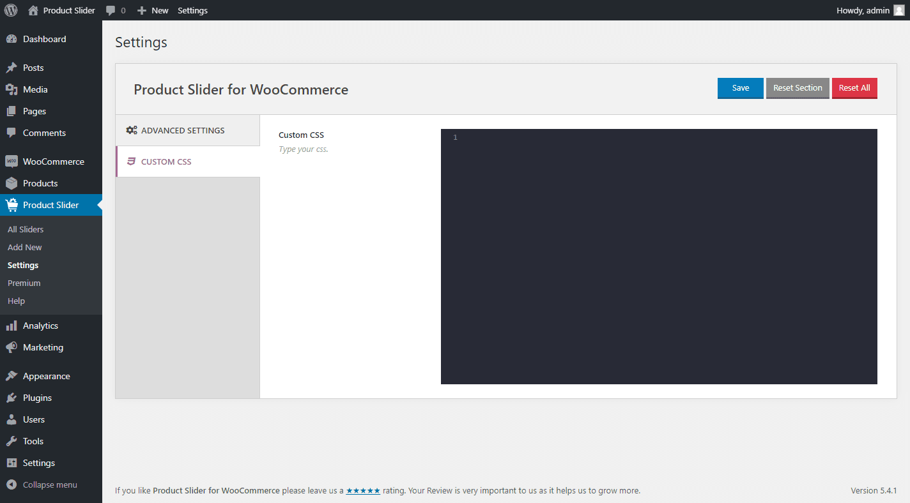910x503 pixels.
Task: Click the New label in the admin bar
Action: (x=160, y=10)
